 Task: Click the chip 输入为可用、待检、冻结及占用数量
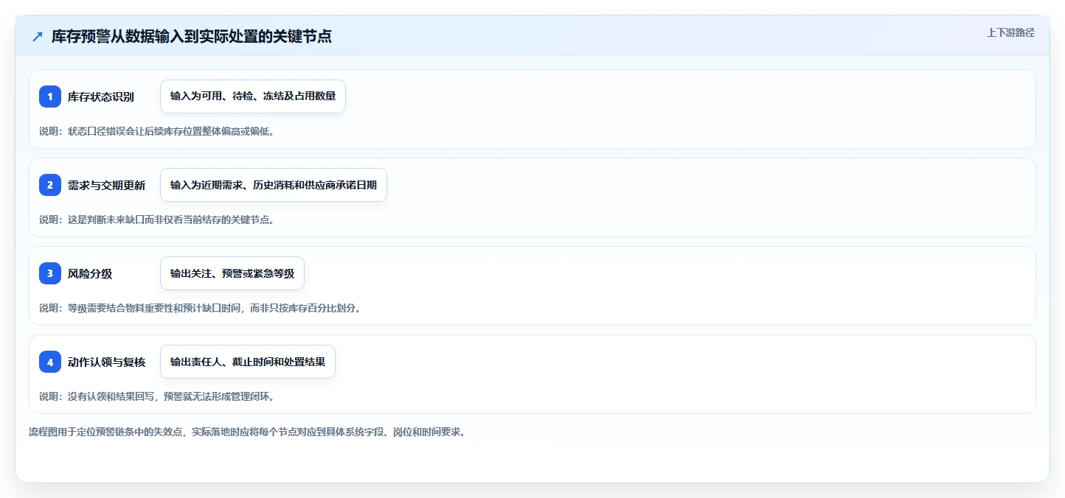[253, 97]
